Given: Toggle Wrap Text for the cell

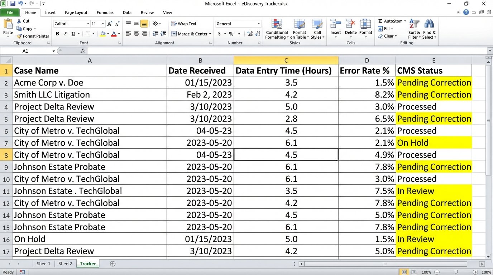Looking at the screenshot, I should (184, 24).
